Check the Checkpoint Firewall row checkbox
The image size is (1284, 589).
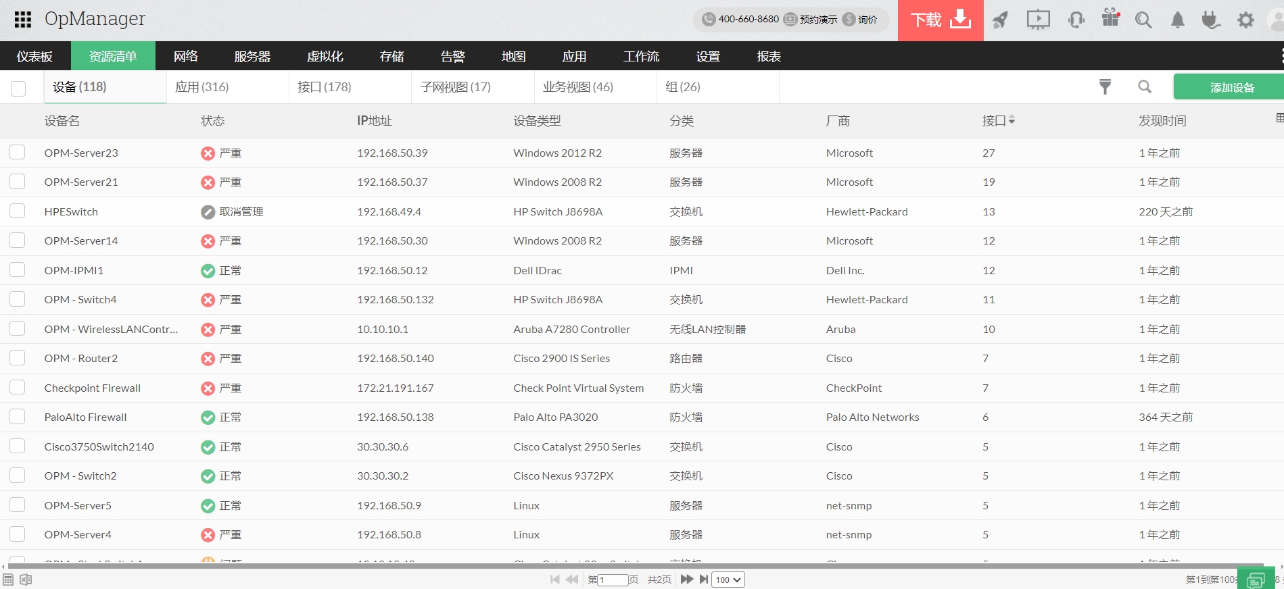coord(18,387)
